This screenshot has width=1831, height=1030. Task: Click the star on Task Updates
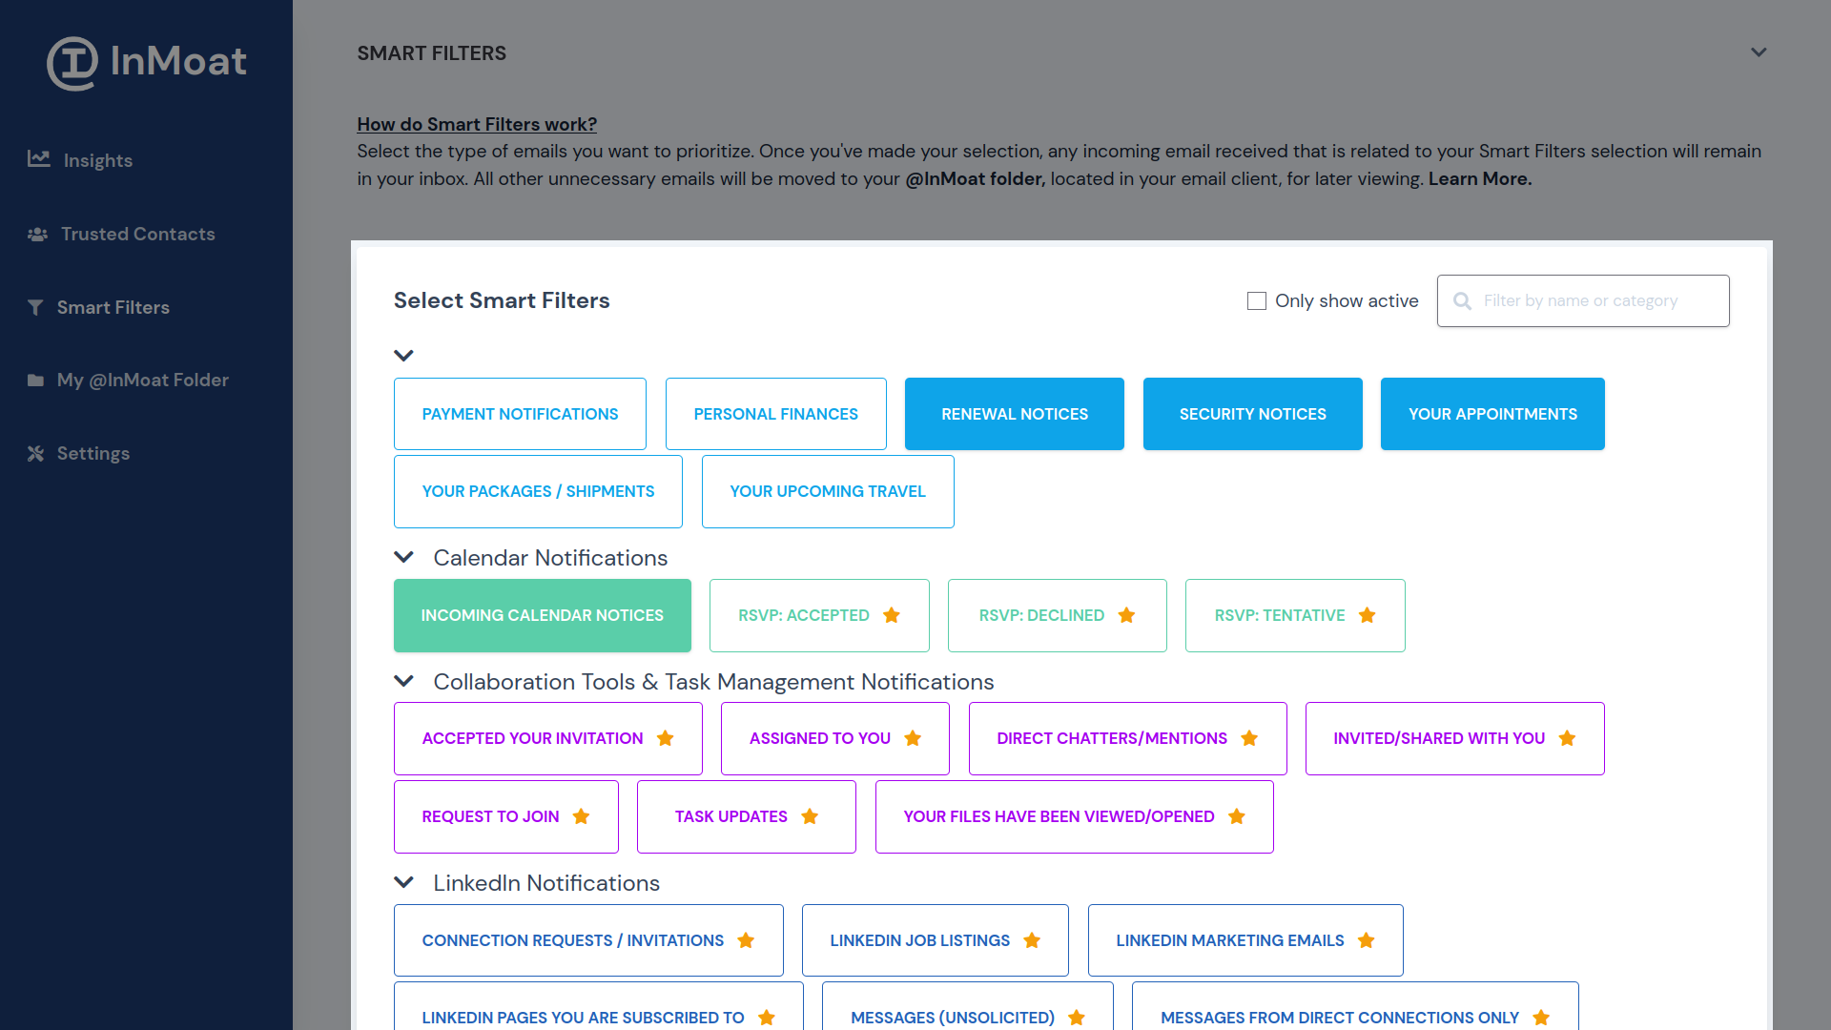[x=811, y=816]
